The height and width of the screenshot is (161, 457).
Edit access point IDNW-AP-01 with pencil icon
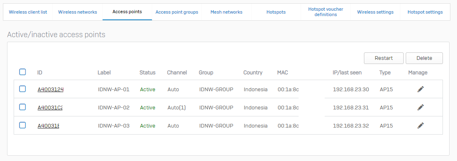tap(420, 90)
